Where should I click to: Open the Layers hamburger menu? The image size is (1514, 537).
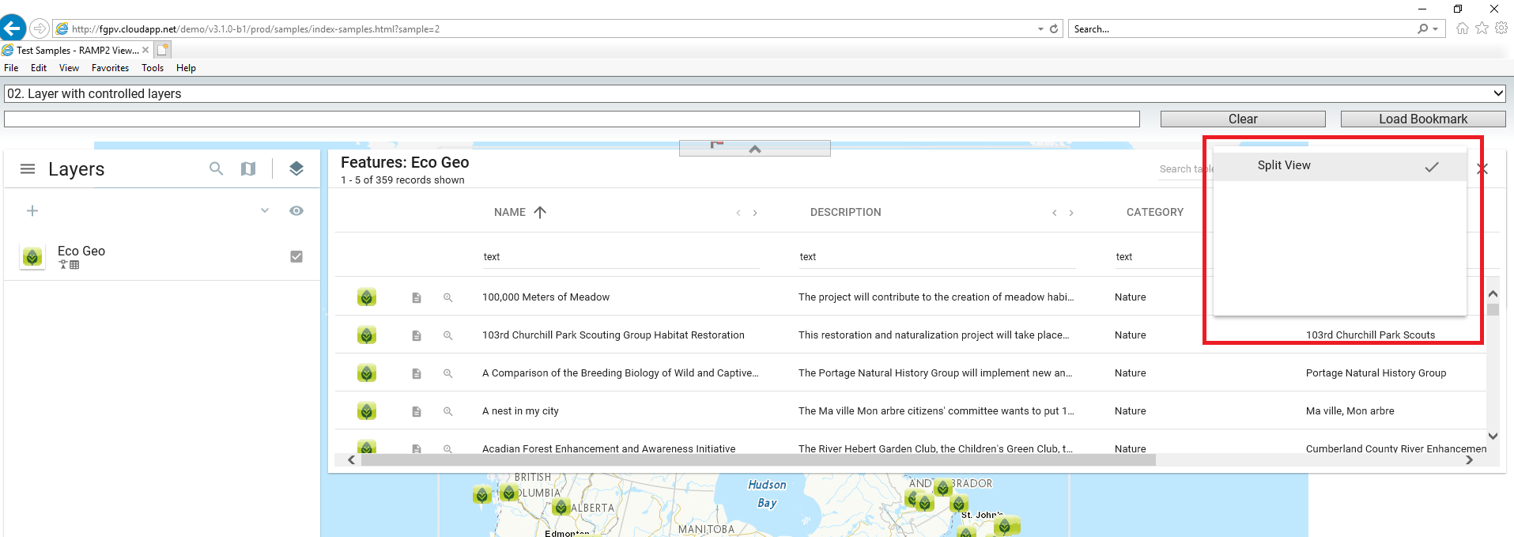tap(28, 169)
